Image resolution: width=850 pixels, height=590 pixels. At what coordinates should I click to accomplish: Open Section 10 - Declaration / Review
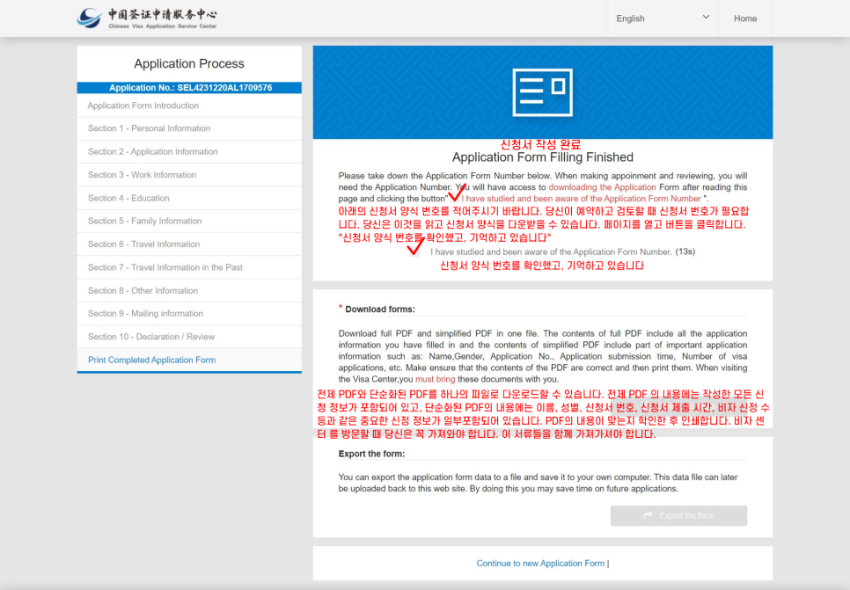click(150, 337)
